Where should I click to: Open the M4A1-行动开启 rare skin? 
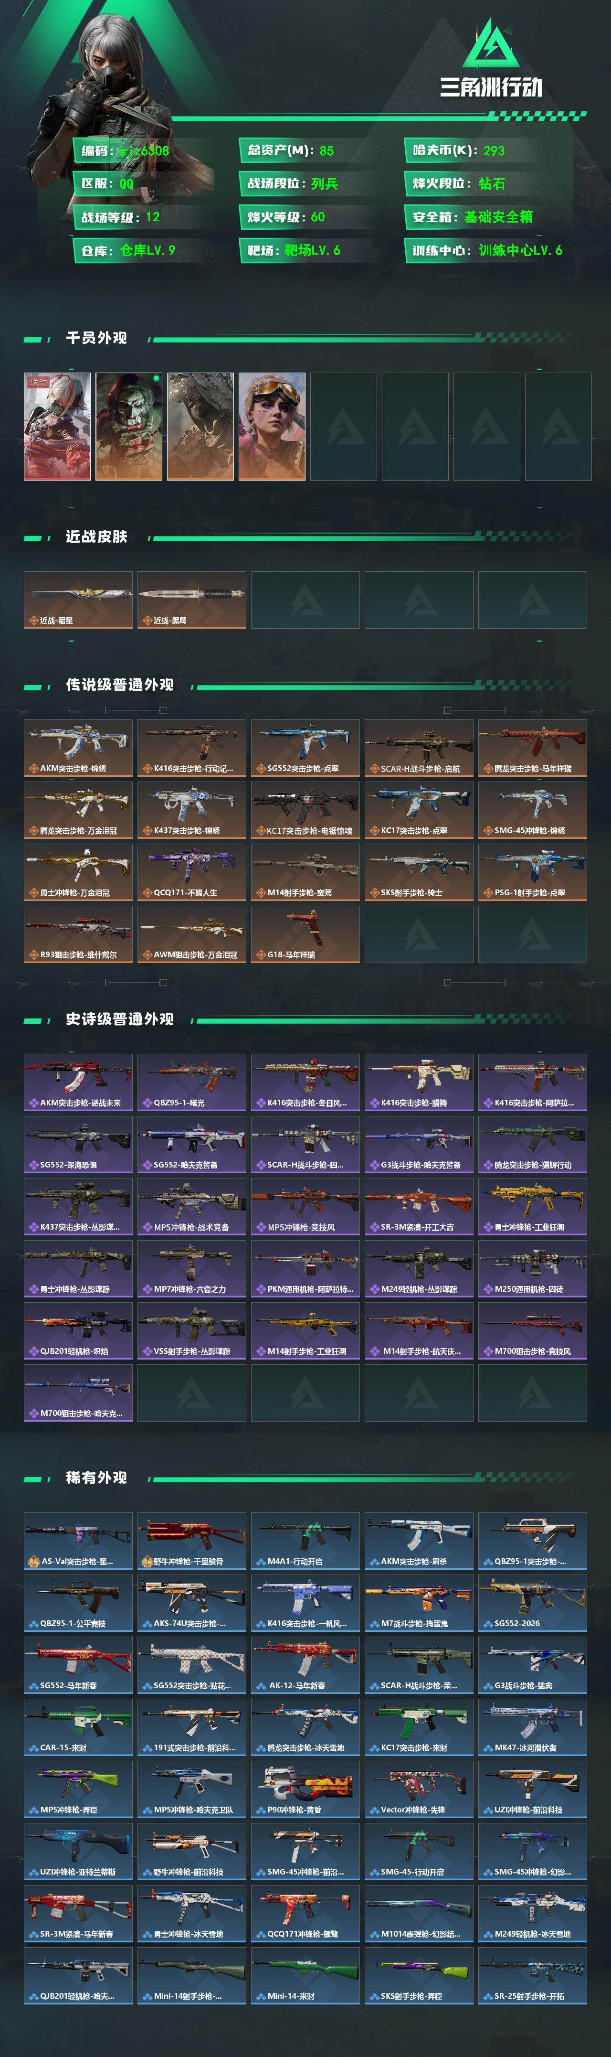click(x=305, y=1540)
